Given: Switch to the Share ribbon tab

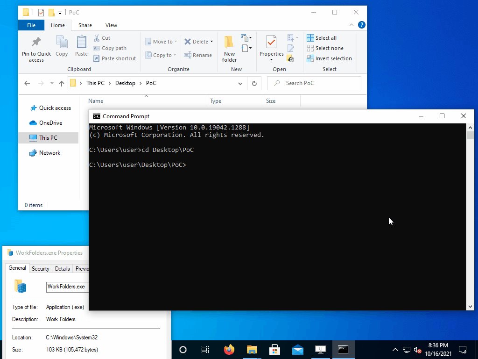Looking at the screenshot, I should tap(85, 25).
